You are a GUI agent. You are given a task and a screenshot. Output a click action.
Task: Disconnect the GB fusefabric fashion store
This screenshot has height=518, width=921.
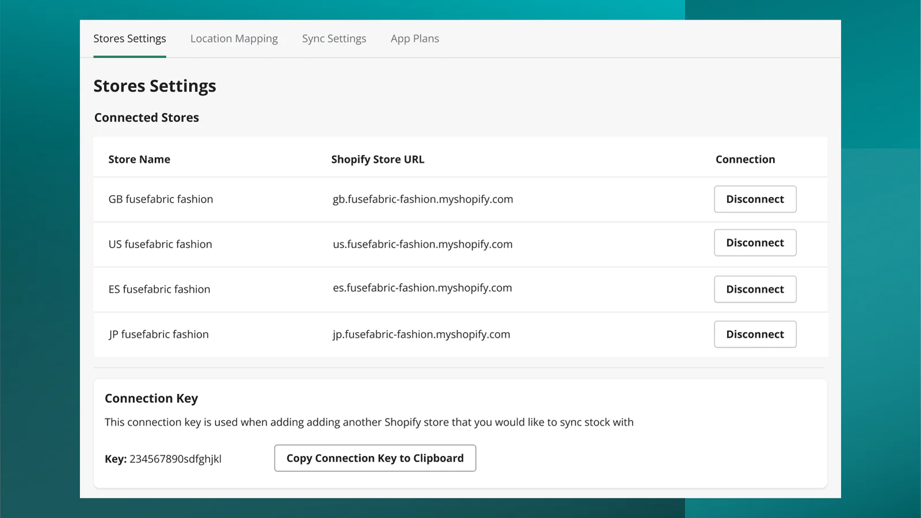tap(755, 199)
